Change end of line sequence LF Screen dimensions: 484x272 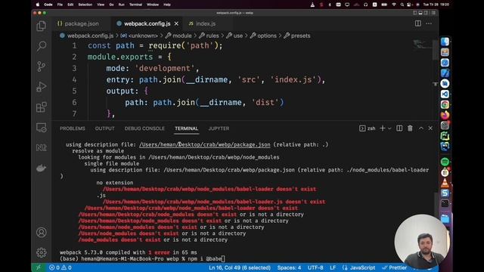[x=333, y=267]
